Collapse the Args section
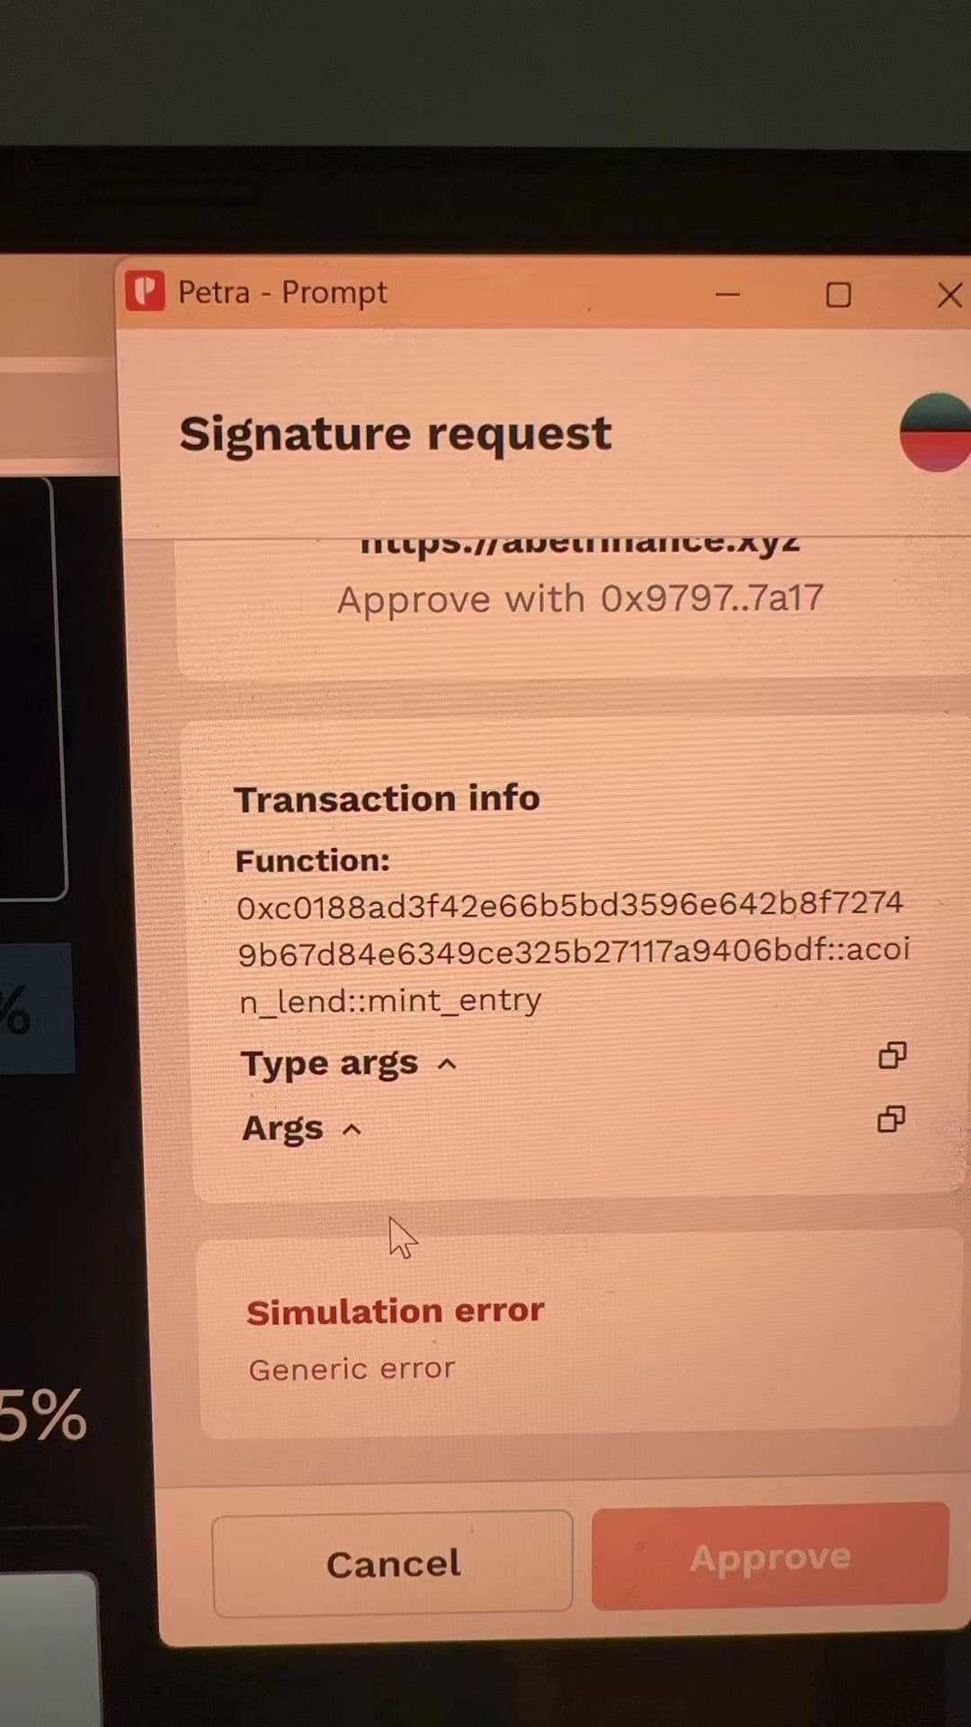The height and width of the screenshot is (1727, 971). tap(301, 1129)
